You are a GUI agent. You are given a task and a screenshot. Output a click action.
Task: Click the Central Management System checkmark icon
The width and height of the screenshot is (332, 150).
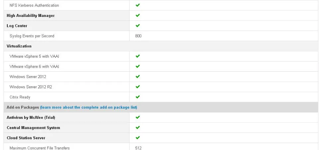pyautogui.click(x=138, y=127)
